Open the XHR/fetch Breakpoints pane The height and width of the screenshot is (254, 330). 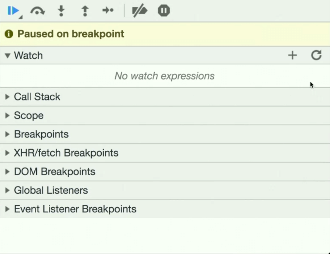coord(165,153)
